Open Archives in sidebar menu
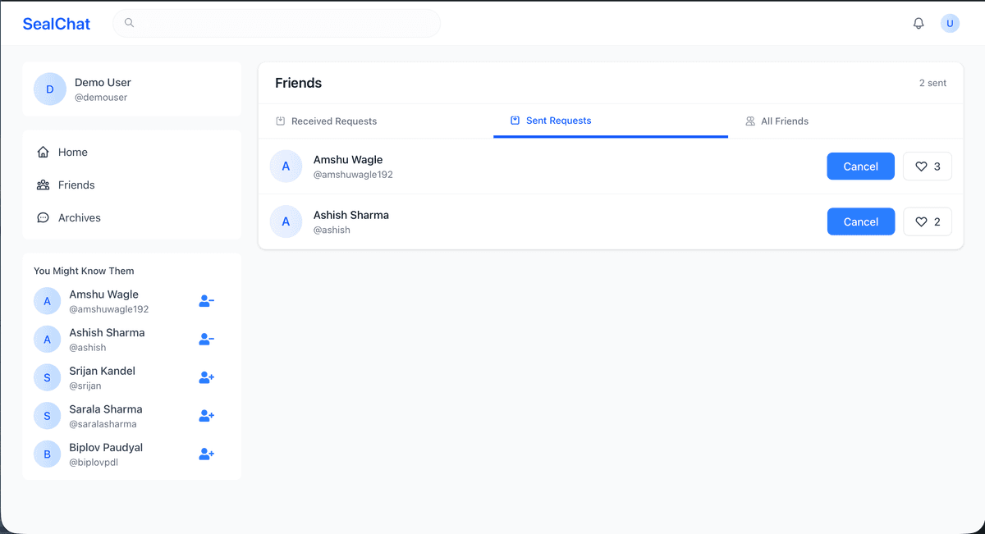The width and height of the screenshot is (985, 534). pos(132,218)
